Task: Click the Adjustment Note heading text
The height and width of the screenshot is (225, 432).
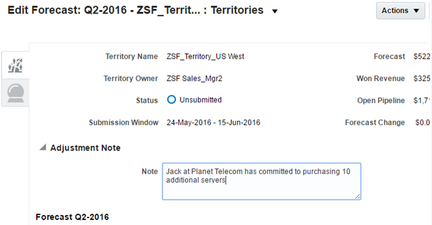Action: 85,148
